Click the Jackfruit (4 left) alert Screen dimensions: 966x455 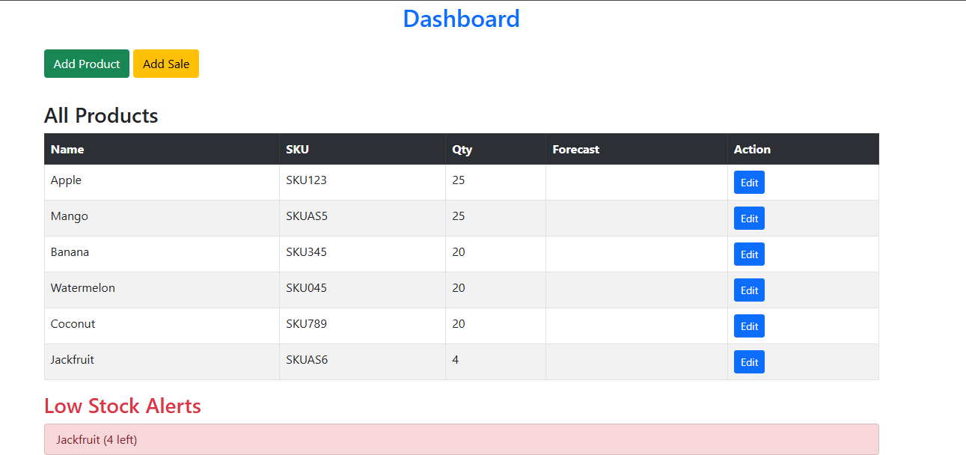click(462, 439)
